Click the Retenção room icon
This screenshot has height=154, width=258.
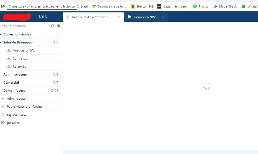9,66
